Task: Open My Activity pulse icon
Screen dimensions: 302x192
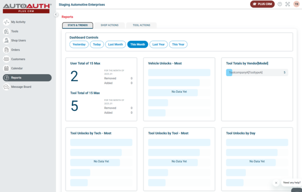Action: click(x=6, y=22)
